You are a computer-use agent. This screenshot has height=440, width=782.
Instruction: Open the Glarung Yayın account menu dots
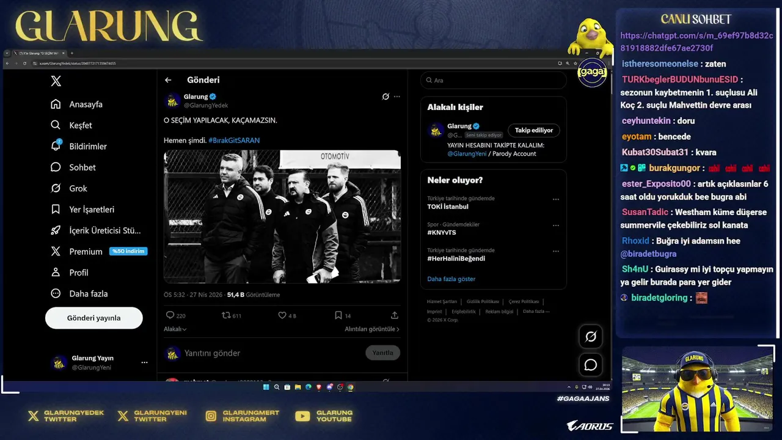pos(144,362)
